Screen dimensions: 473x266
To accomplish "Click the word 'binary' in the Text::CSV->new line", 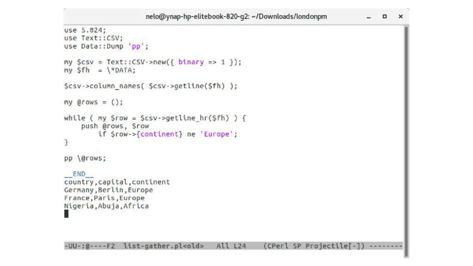I will [x=191, y=62].
